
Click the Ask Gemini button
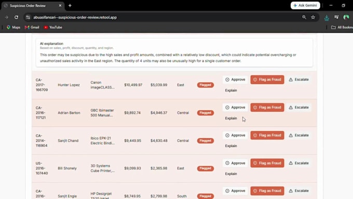[x=305, y=5]
